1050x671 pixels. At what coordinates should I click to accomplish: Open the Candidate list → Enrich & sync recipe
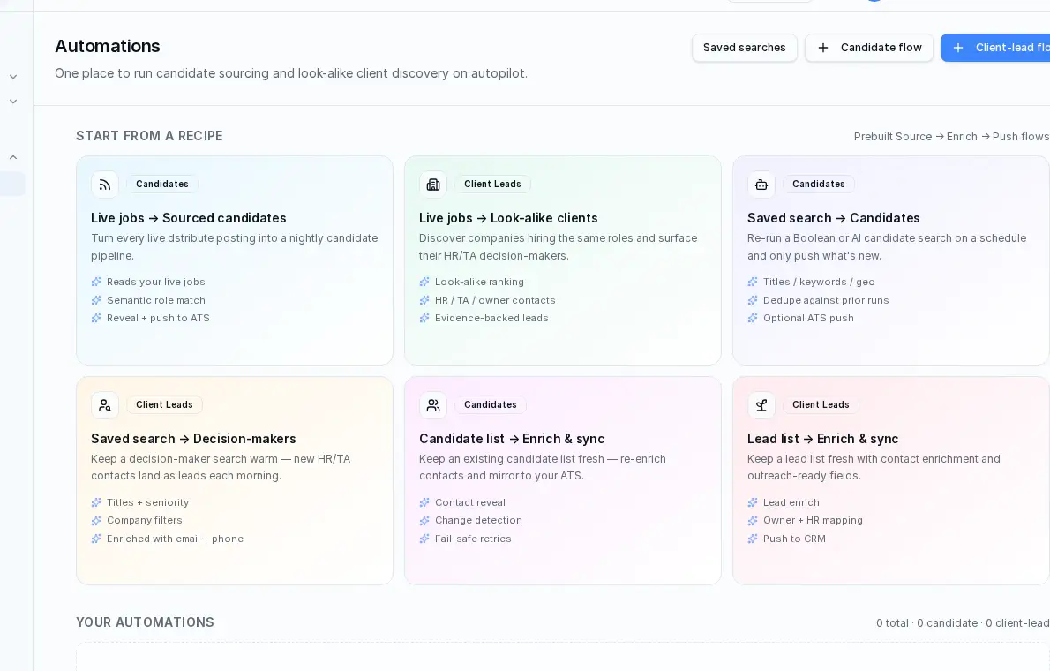point(563,480)
